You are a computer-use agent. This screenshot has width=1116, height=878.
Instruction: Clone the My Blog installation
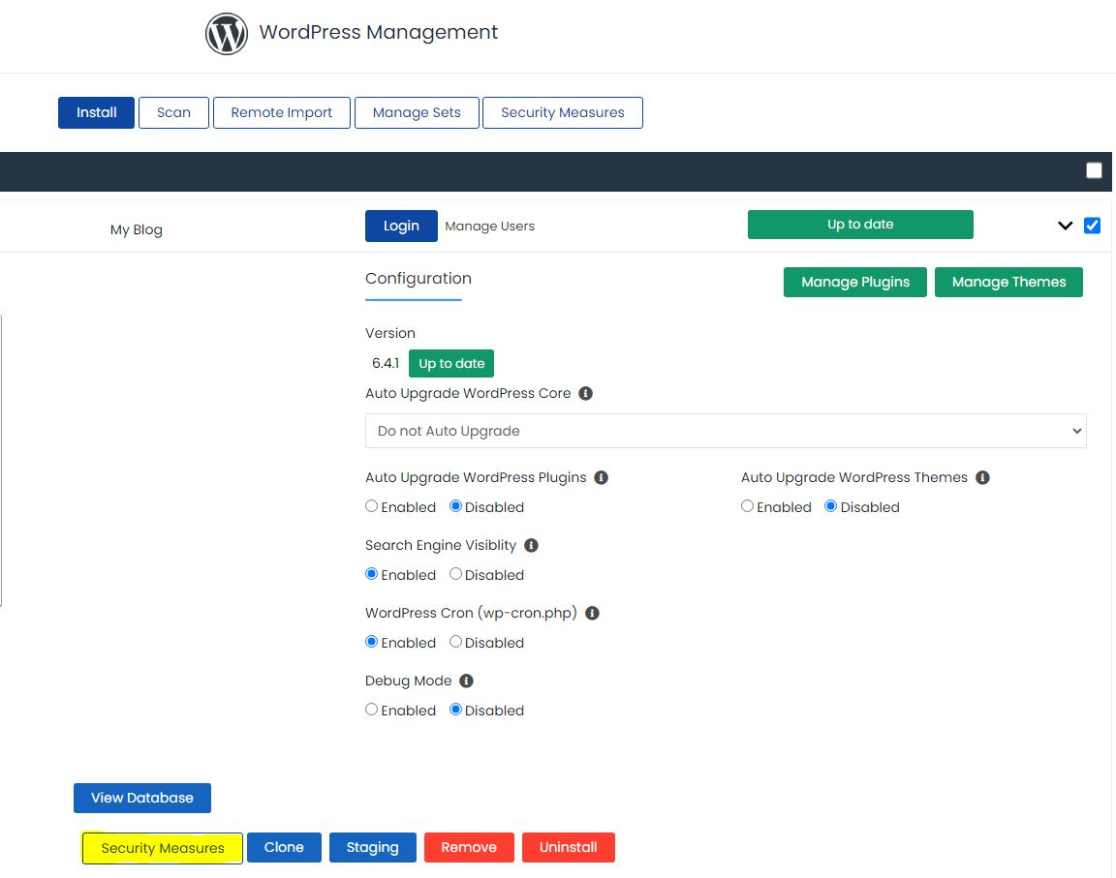[x=284, y=847]
